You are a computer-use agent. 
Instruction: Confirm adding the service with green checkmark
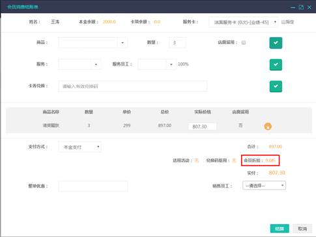coord(276,64)
